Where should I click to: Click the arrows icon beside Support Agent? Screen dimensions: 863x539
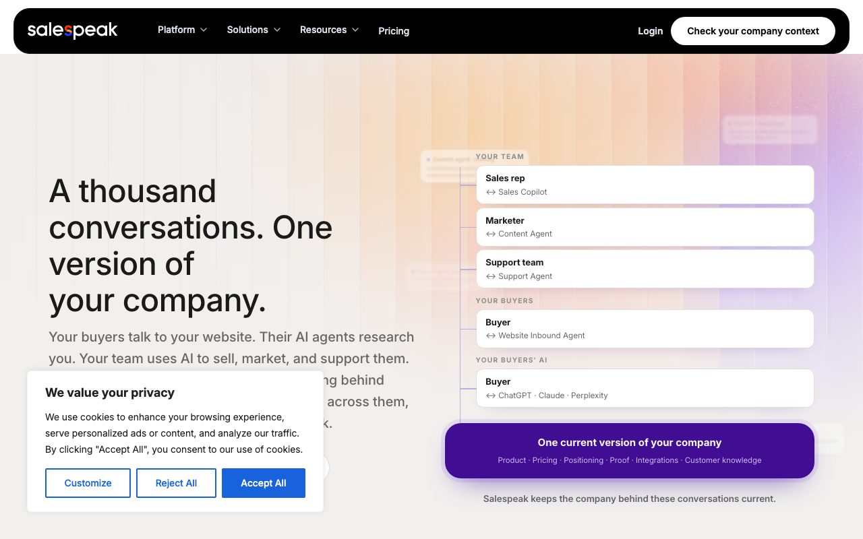(491, 277)
